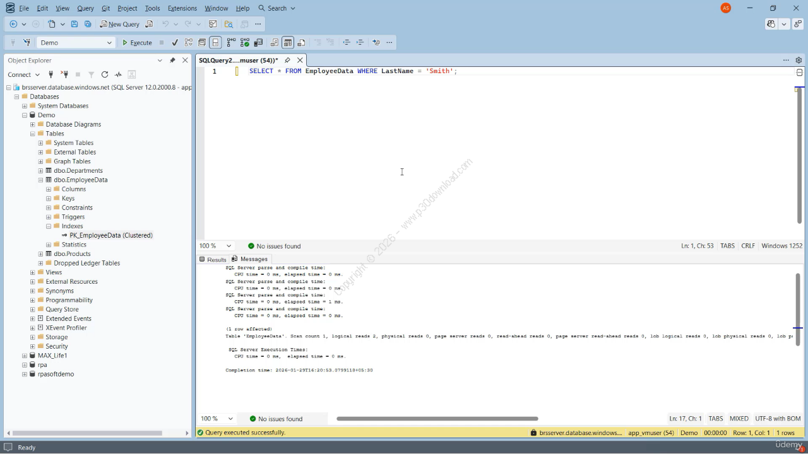808x454 pixels.
Task: Click the New Query button
Action: pyautogui.click(x=119, y=25)
